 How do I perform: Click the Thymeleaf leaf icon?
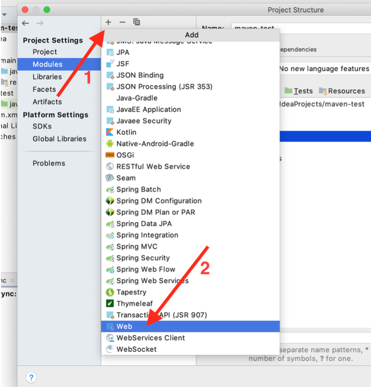click(x=110, y=303)
